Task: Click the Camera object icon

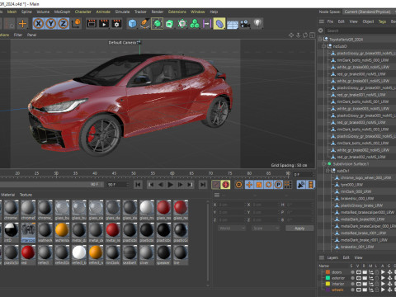Action: 245,24
